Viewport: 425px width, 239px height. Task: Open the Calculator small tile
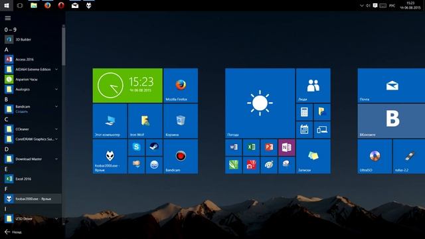pos(304,112)
